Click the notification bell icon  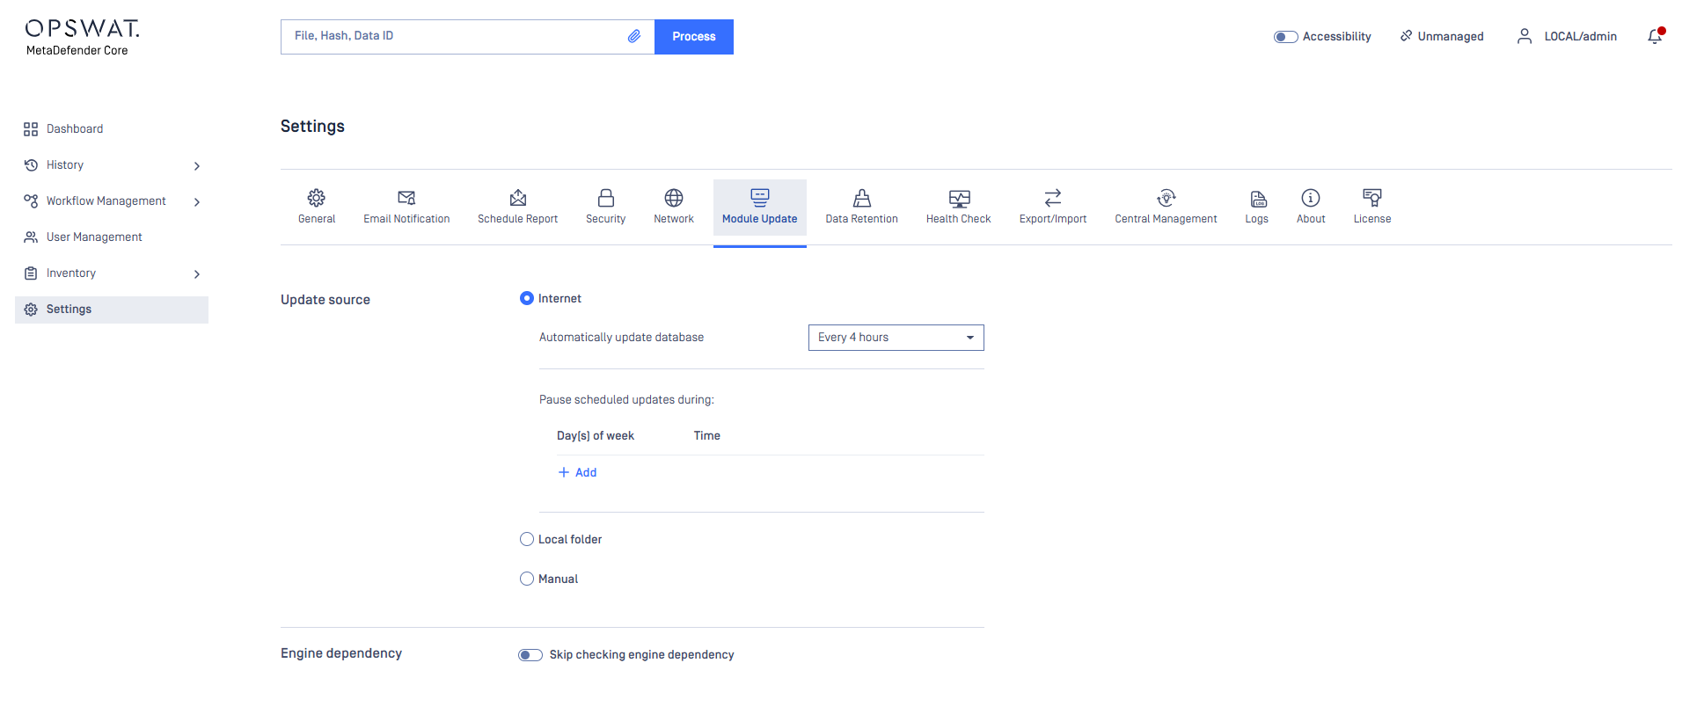1655,36
